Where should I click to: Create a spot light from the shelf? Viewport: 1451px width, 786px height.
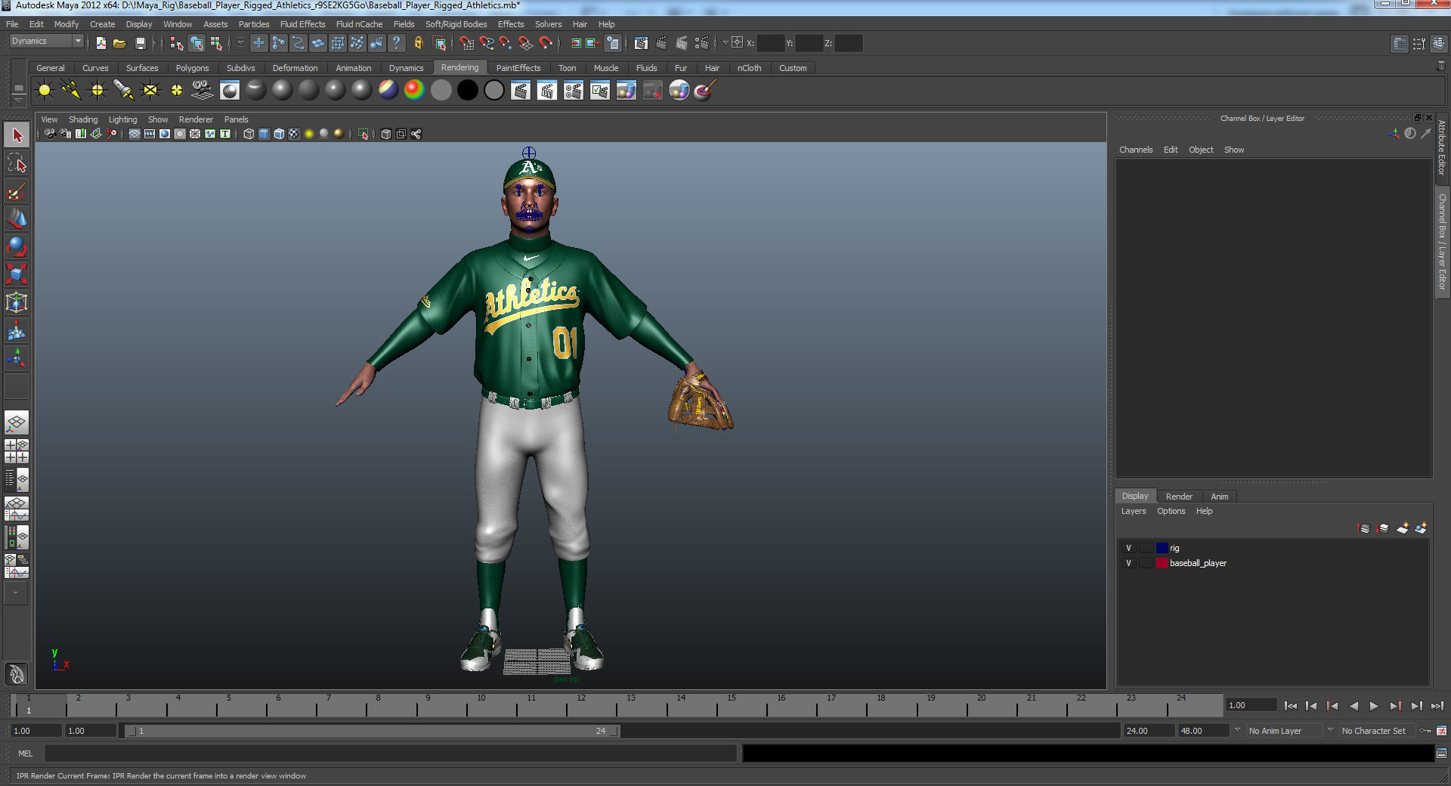click(x=124, y=91)
